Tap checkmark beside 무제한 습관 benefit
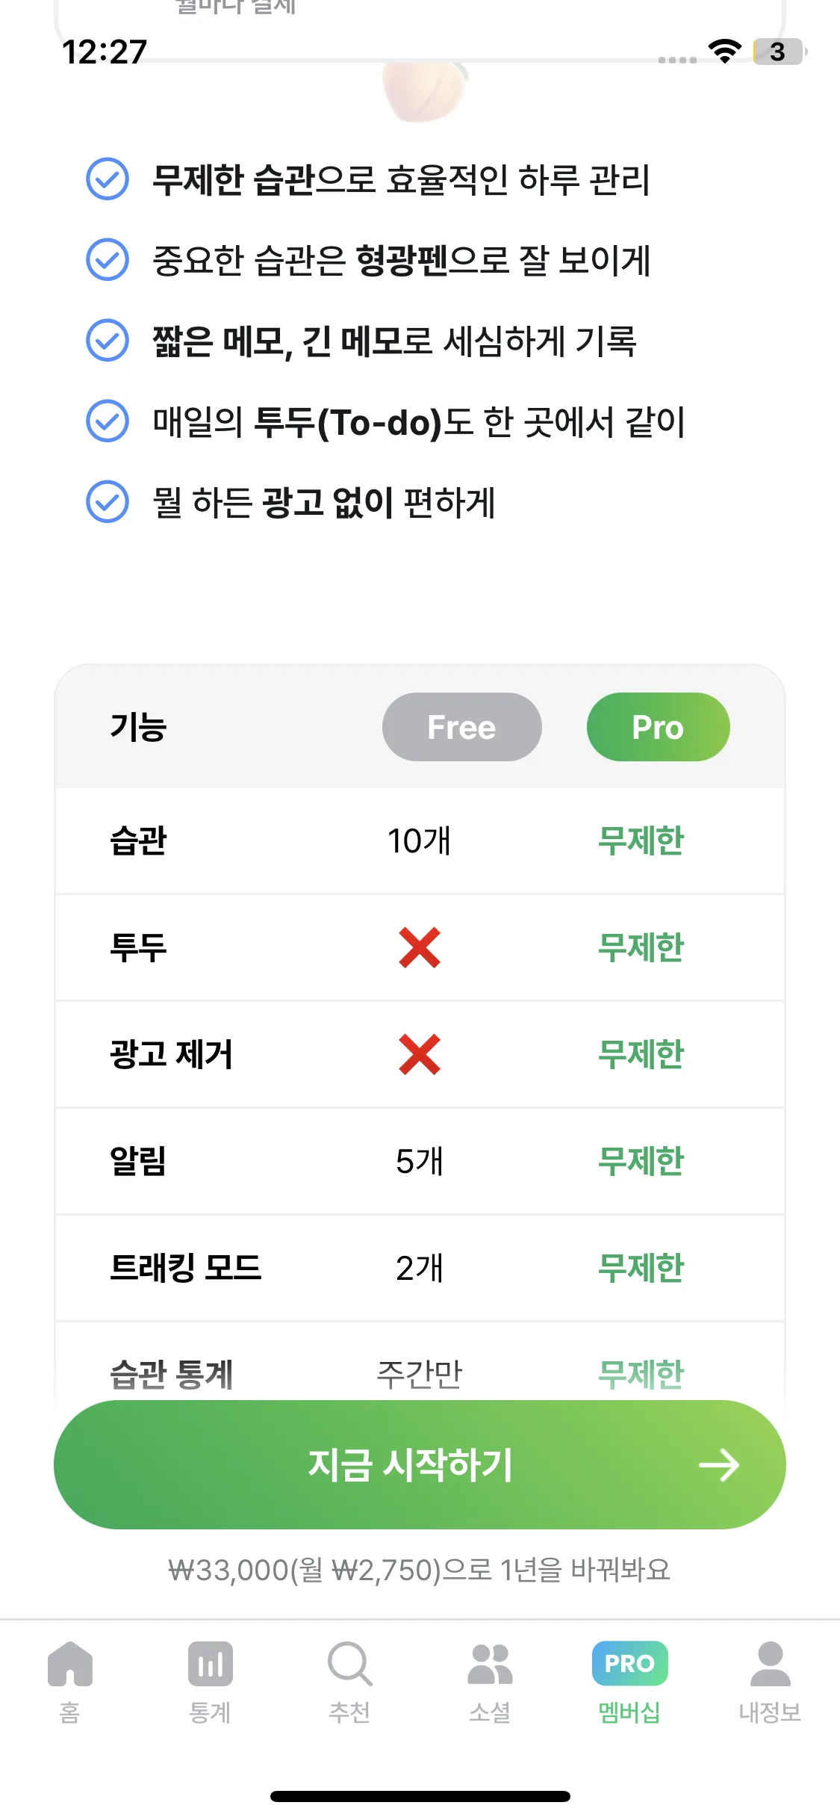 coord(108,179)
